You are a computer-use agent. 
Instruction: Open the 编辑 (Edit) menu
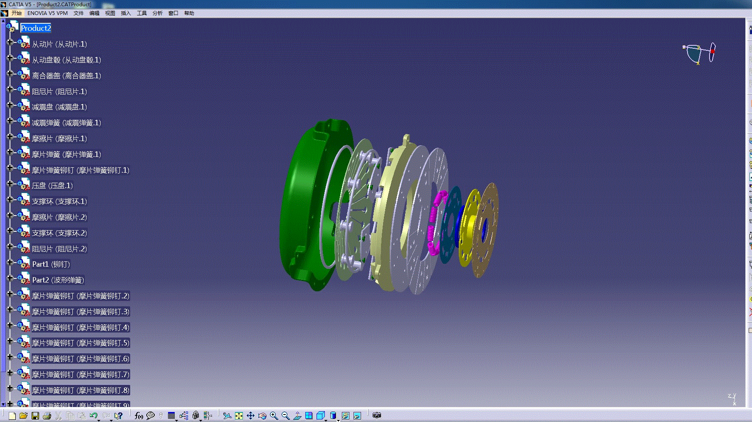(x=94, y=13)
